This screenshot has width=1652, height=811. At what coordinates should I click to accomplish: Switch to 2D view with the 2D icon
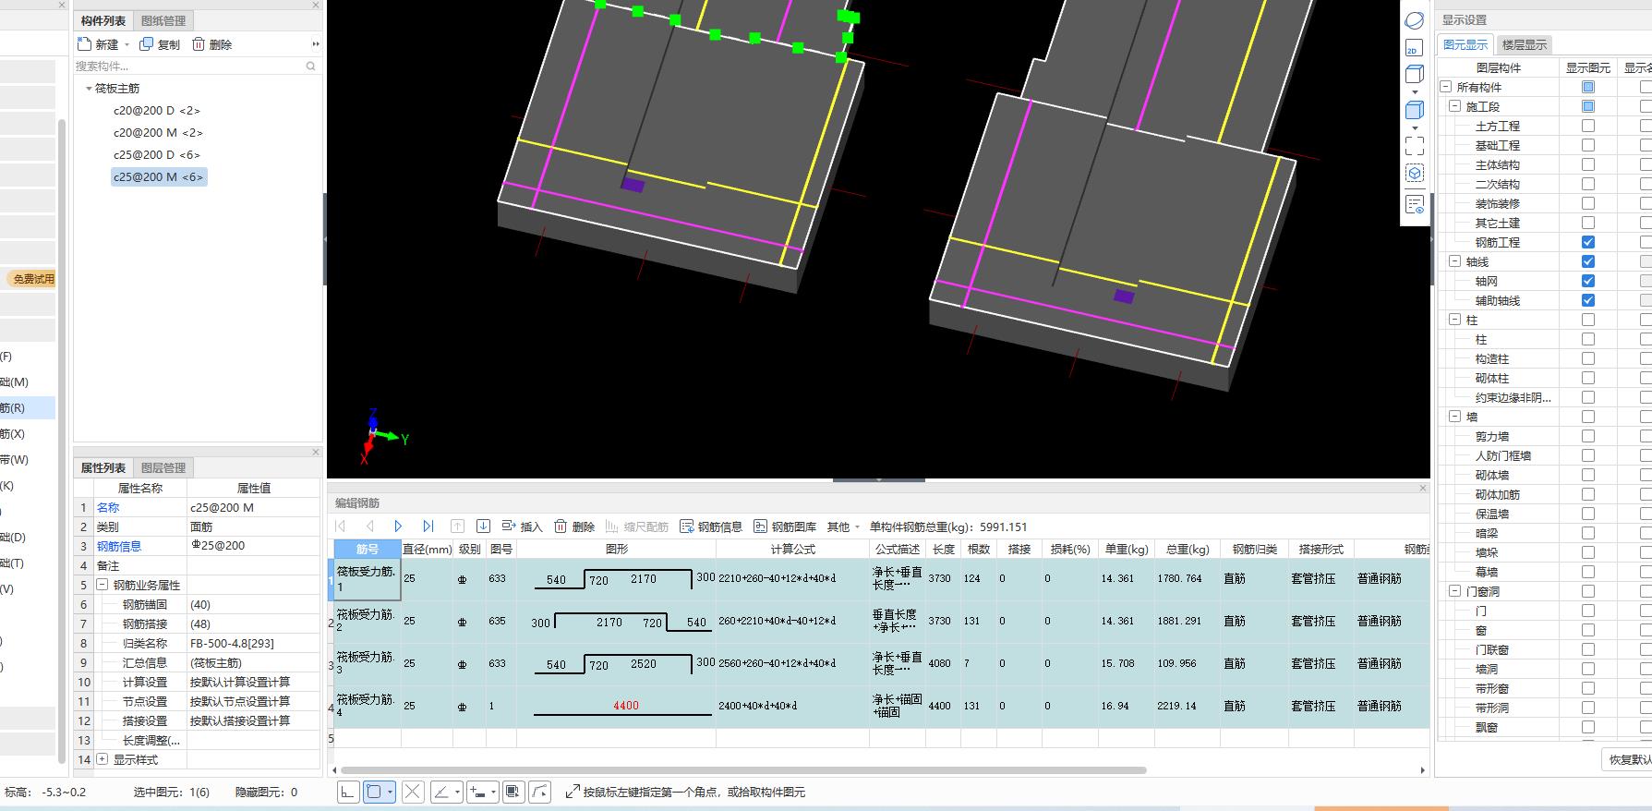[1414, 48]
